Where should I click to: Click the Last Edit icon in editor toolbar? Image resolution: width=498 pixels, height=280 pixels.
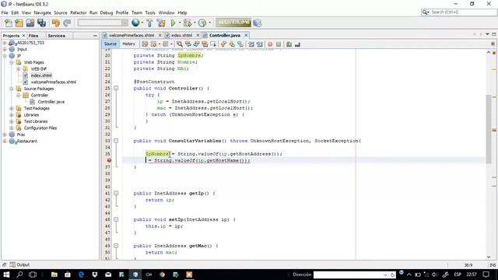click(x=145, y=44)
